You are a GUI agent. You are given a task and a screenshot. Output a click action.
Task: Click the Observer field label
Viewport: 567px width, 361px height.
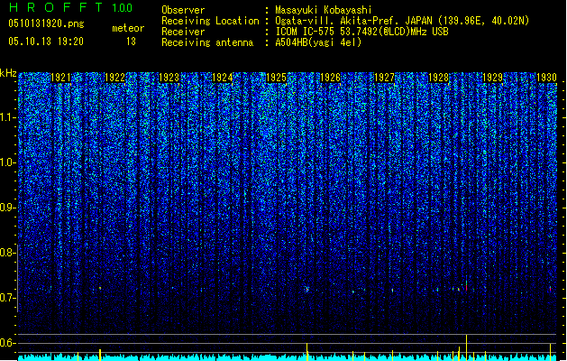(183, 10)
